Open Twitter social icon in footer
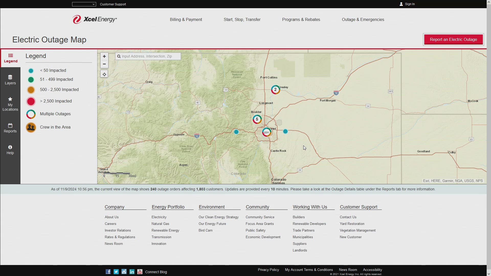The image size is (491, 276). tap(116, 272)
